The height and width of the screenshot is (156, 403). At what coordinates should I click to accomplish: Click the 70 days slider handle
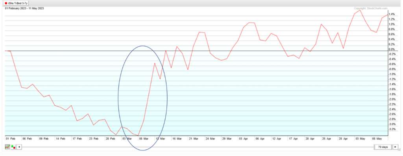(383, 147)
